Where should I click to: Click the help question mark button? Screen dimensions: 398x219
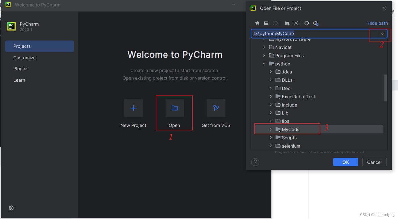(x=255, y=162)
